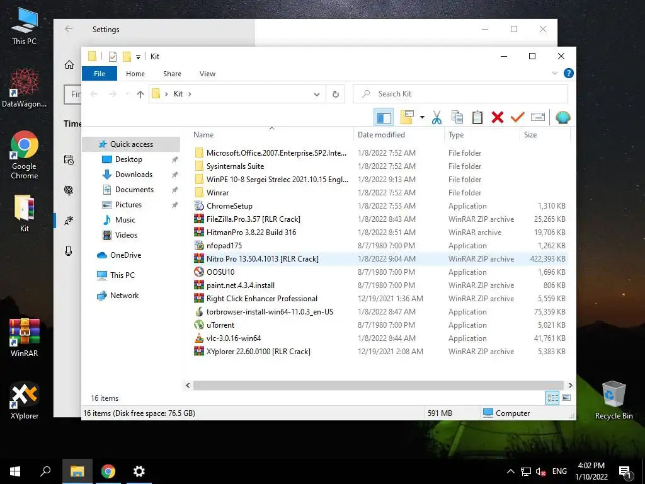This screenshot has height=484, width=645.
Task: Open the Explorer help question mark
Action: coord(569,73)
